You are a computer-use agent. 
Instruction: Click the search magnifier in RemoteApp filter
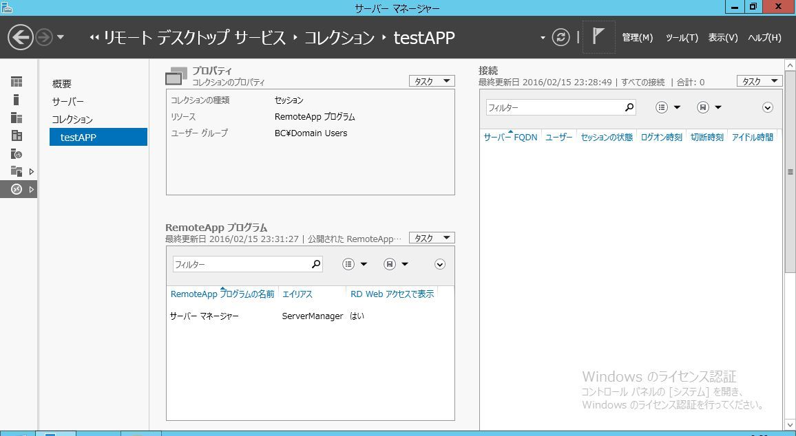[x=316, y=264]
